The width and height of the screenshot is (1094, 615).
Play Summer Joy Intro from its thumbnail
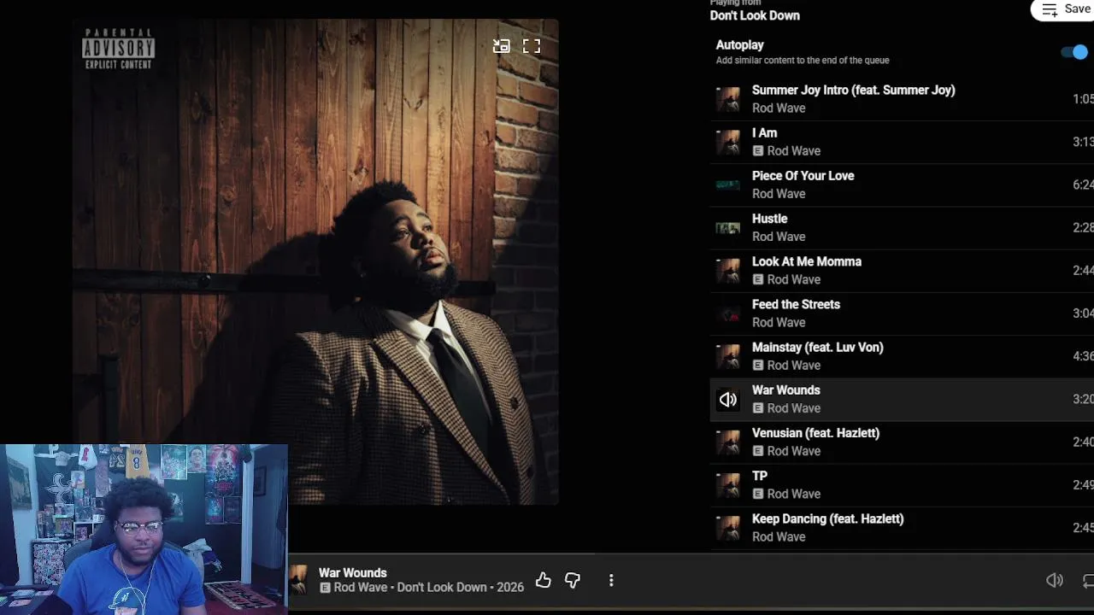(728, 99)
